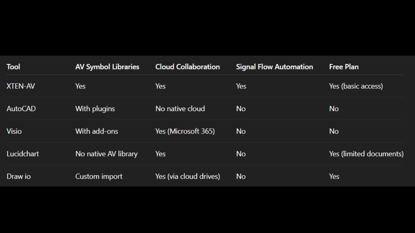Click XTEN-AV's AV Symbol Libraries 'Yes'
415x233 pixels.
click(80, 86)
